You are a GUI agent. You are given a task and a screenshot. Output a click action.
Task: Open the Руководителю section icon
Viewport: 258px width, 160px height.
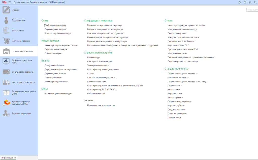tap(6, 20)
